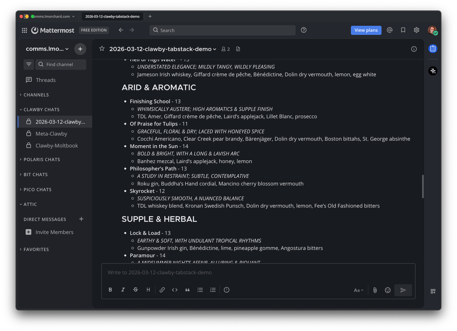
Task: Collapse the CLAWBY CHATS category
Action: point(41,110)
